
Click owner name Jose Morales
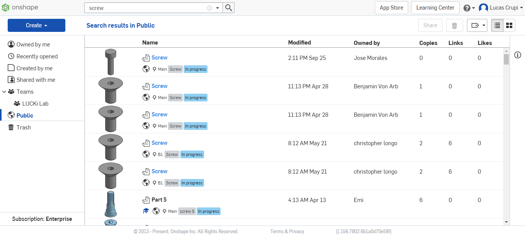click(370, 58)
